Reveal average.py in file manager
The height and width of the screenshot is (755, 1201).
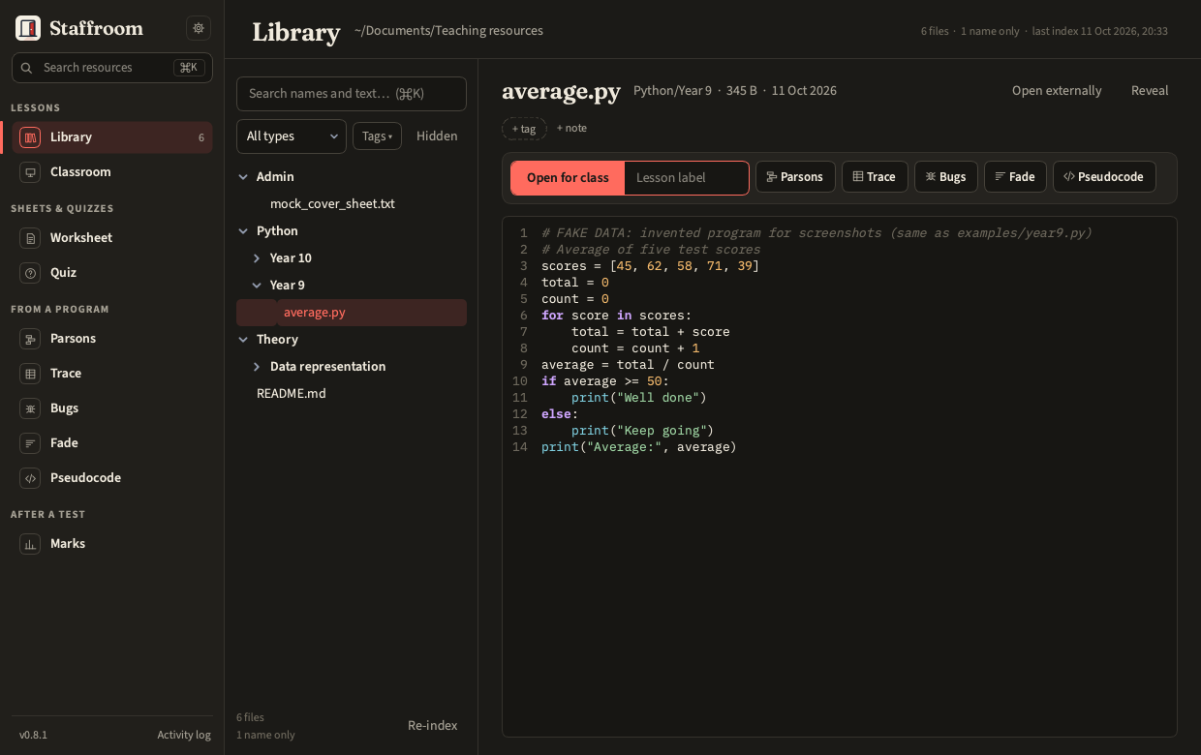point(1150,90)
